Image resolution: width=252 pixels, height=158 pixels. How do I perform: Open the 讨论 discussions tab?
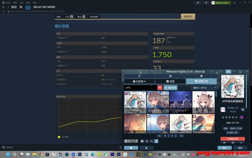point(69,17)
